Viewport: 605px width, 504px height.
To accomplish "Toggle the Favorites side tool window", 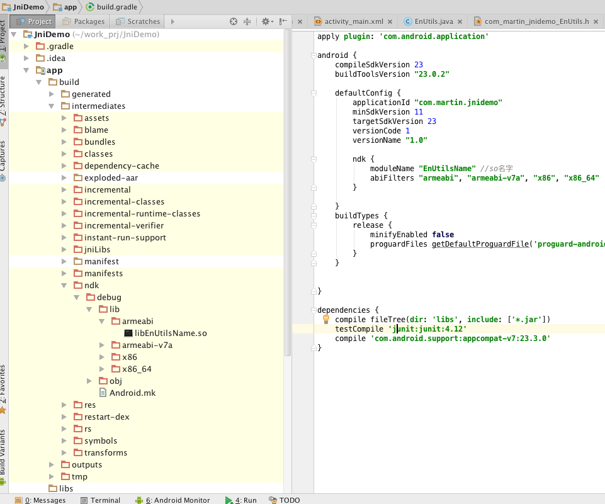I will 4,385.
